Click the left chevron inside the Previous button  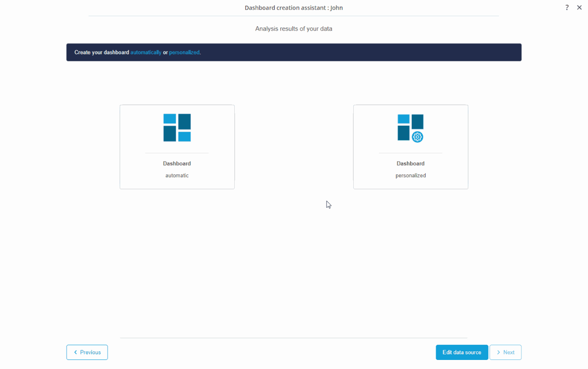pos(75,352)
